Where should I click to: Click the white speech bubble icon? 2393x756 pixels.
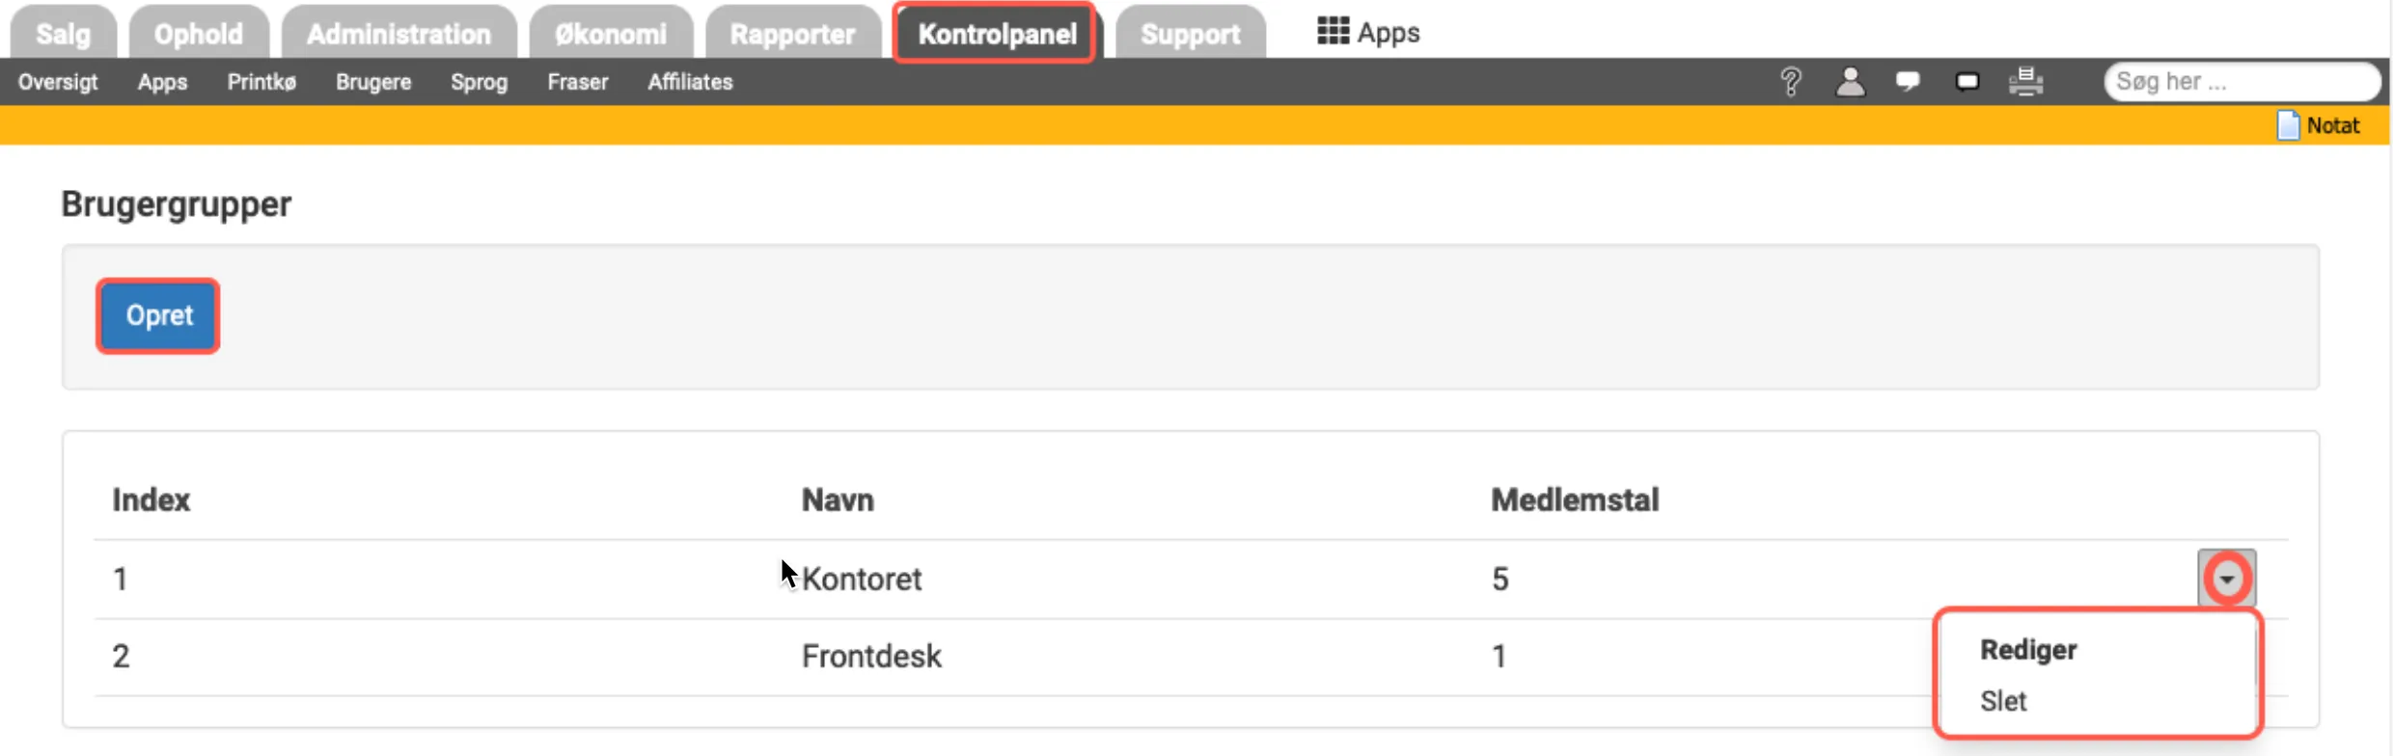(x=1908, y=82)
